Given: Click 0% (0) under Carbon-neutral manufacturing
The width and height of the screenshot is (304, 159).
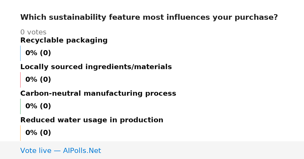Looking at the screenshot, I should click(38, 106).
